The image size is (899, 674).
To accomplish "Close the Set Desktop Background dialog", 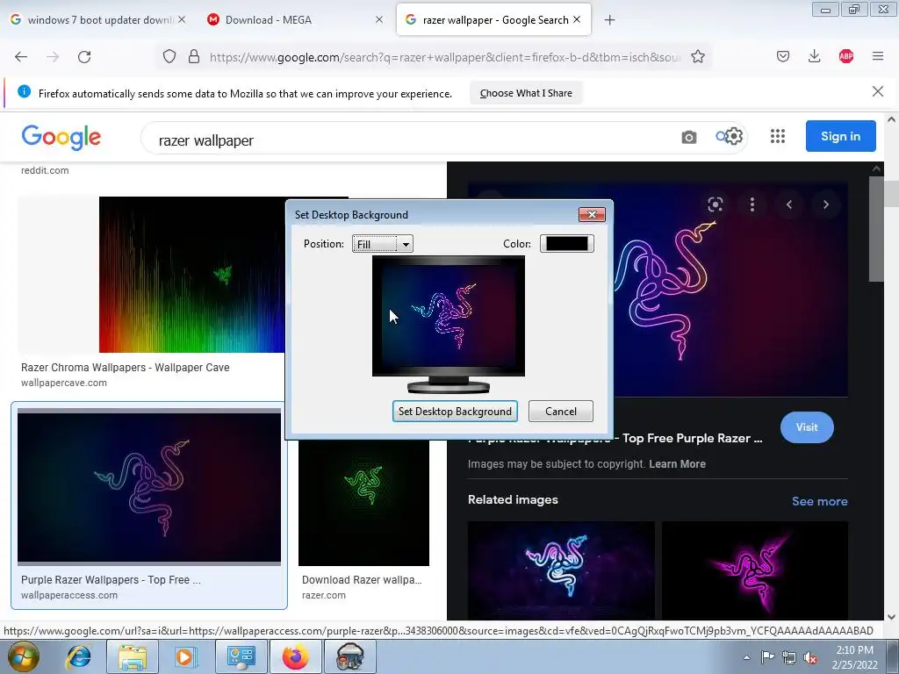I will coord(592,214).
